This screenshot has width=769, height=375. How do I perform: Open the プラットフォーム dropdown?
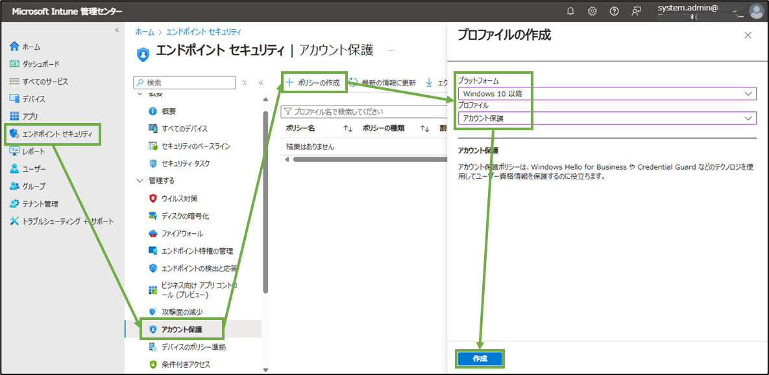click(607, 93)
